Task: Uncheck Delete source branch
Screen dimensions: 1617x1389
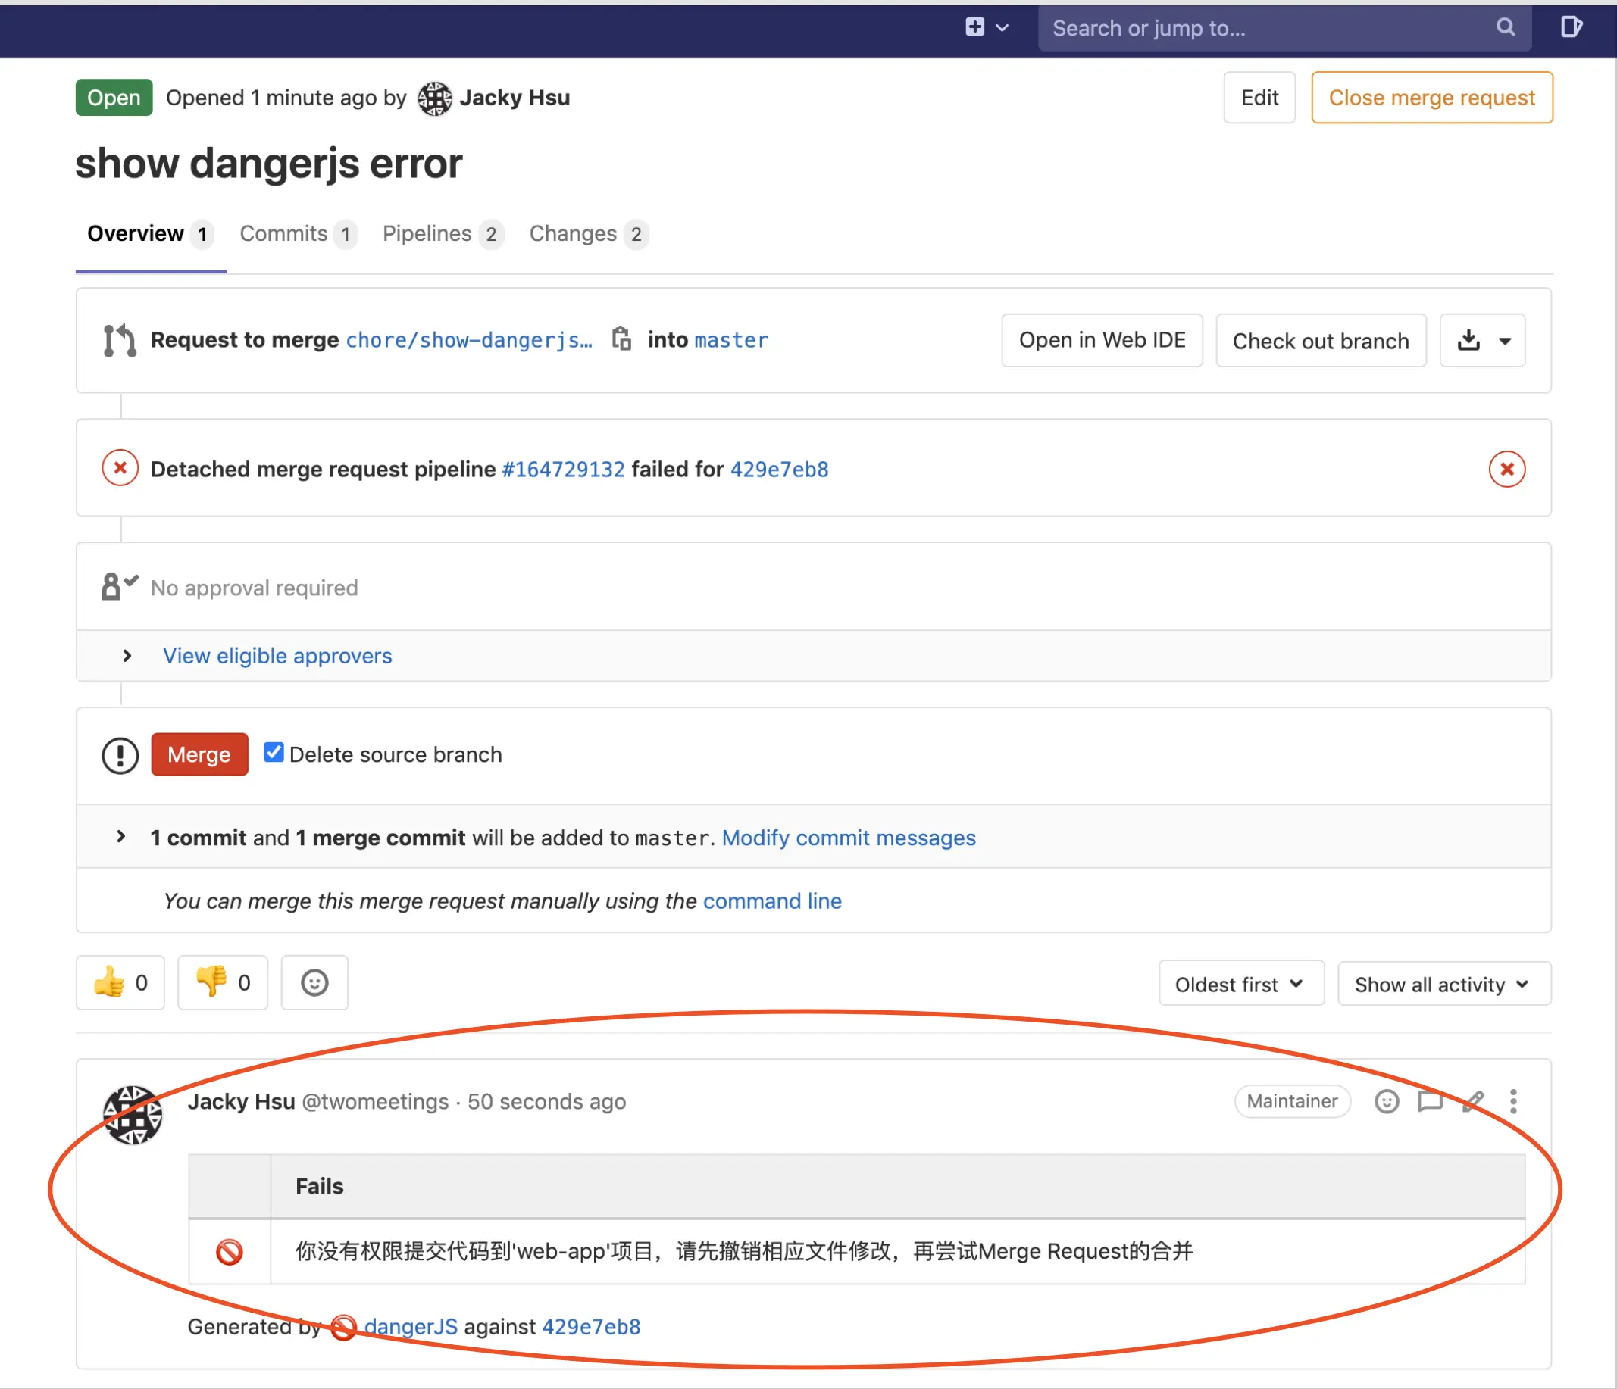Action: pos(273,753)
